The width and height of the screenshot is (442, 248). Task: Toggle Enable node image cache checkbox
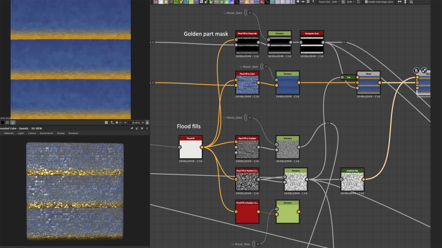[x=366, y=2]
